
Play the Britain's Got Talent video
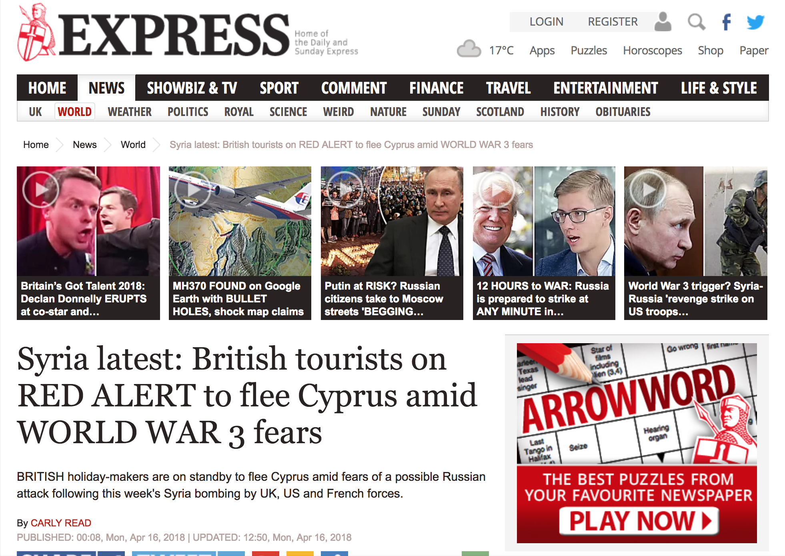(x=41, y=189)
